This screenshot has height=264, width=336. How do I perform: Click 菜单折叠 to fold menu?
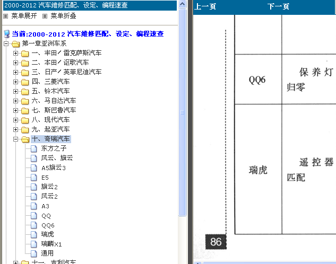pyautogui.click(x=63, y=16)
